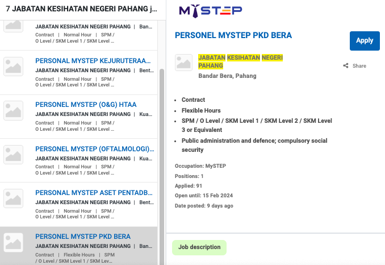Click the employer logo placeholder beside Jabatan Kesihatan

point(184,63)
